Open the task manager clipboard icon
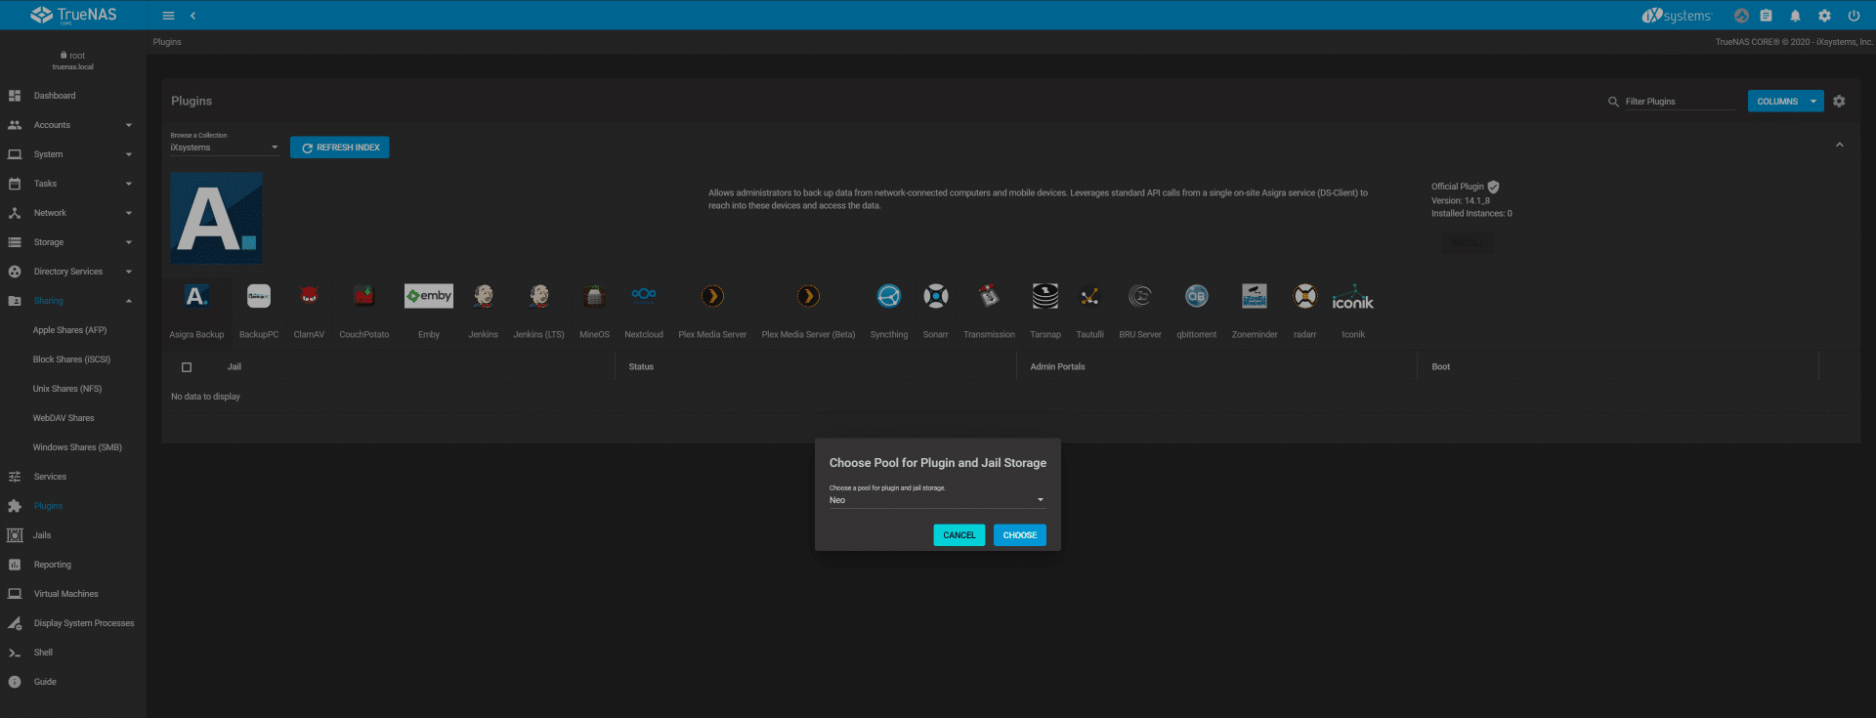 coord(1766,16)
